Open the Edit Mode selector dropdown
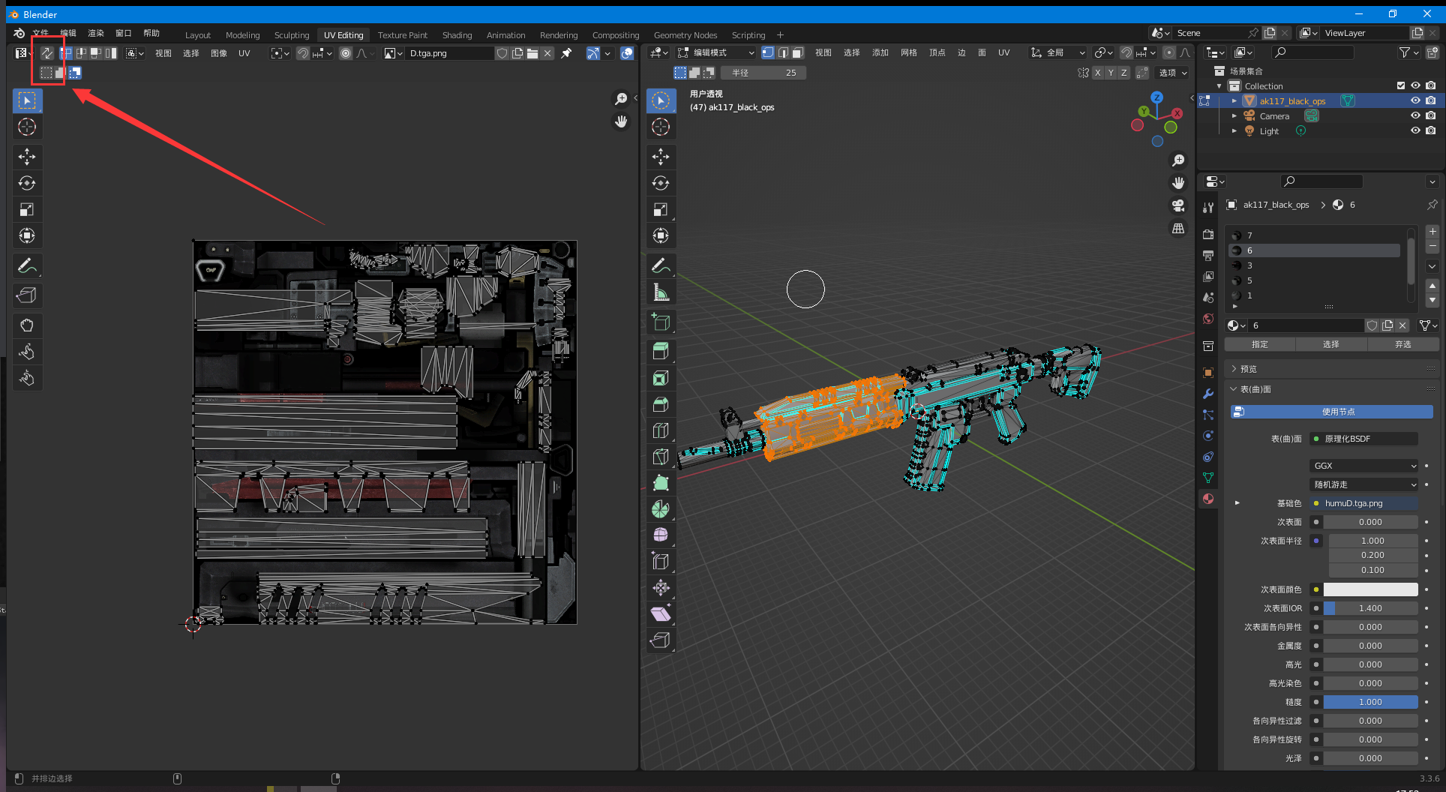 tap(716, 52)
